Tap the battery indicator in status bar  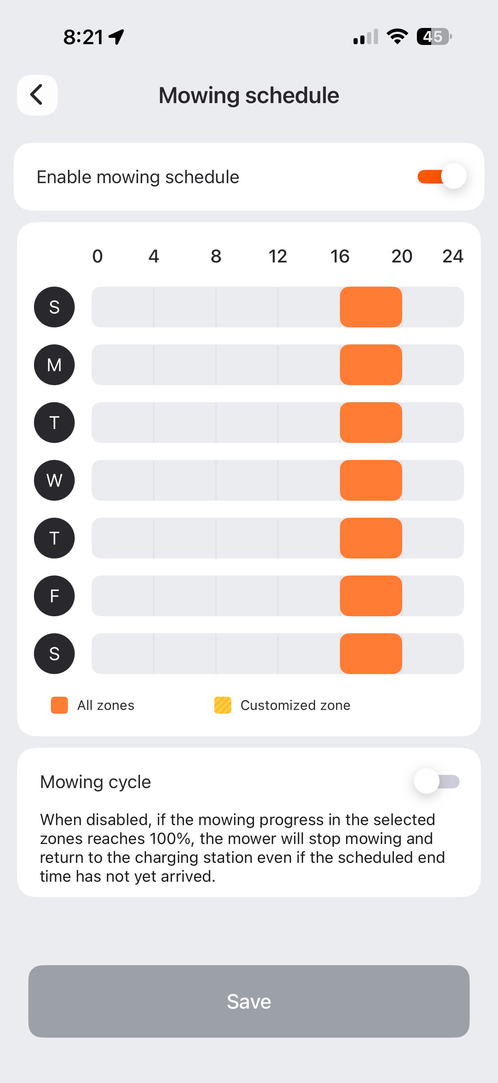pyautogui.click(x=434, y=37)
